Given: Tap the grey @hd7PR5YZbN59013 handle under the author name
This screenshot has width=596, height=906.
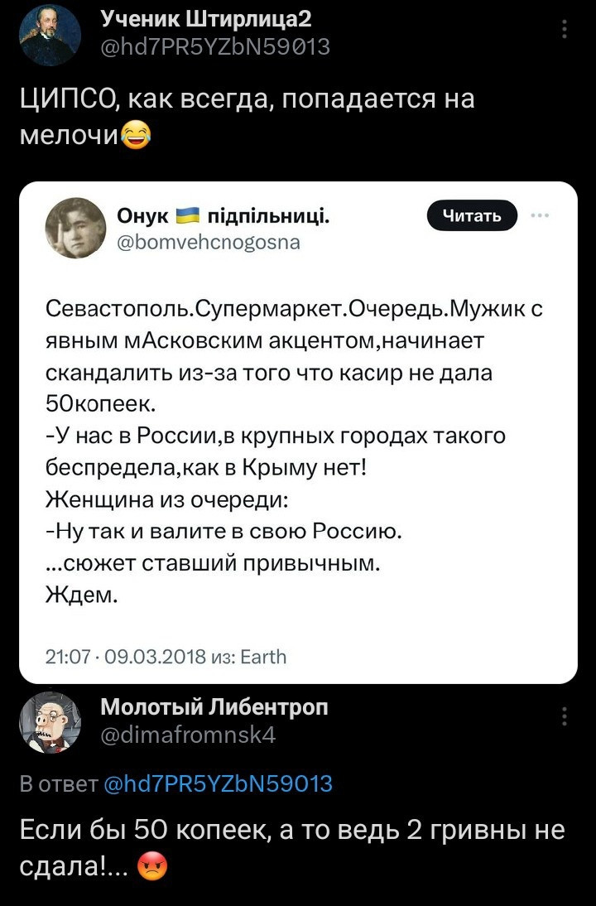Looking at the screenshot, I should coord(215,46).
